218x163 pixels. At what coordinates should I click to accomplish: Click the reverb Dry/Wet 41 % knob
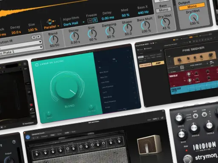pyautogui.click(x=165, y=22)
